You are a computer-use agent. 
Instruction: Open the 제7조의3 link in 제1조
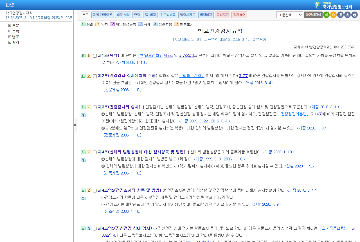click(x=186, y=55)
